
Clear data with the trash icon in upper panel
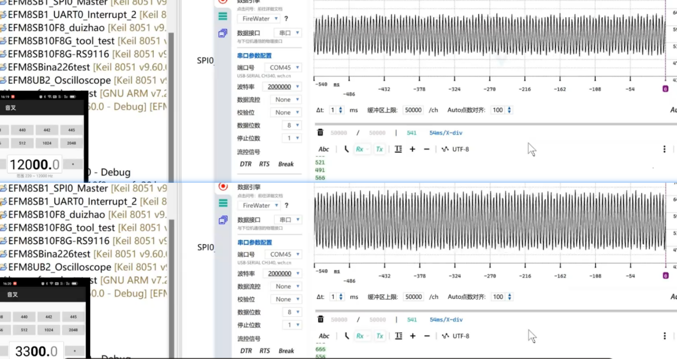click(x=320, y=132)
